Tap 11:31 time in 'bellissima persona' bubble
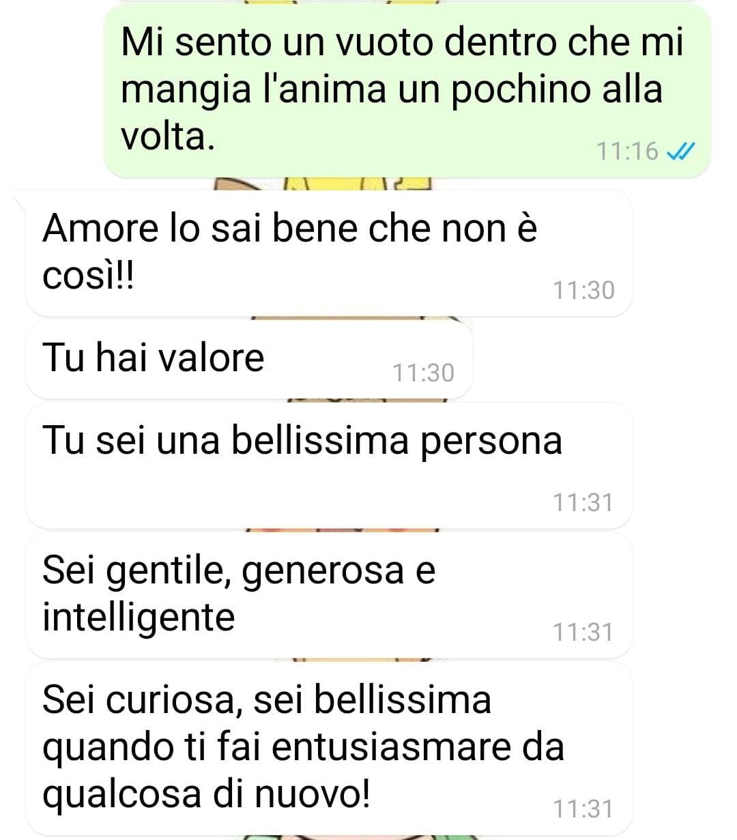 tap(583, 502)
